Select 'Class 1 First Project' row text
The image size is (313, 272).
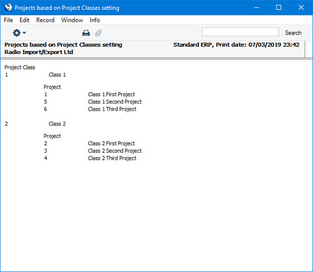[111, 95]
